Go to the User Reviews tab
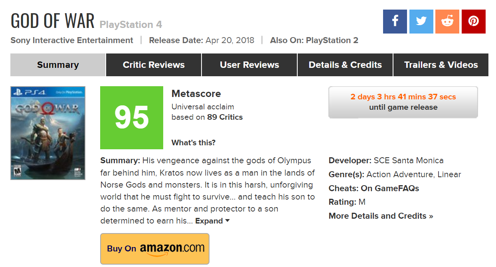Image resolution: width=496 pixels, height=267 pixels. point(249,65)
